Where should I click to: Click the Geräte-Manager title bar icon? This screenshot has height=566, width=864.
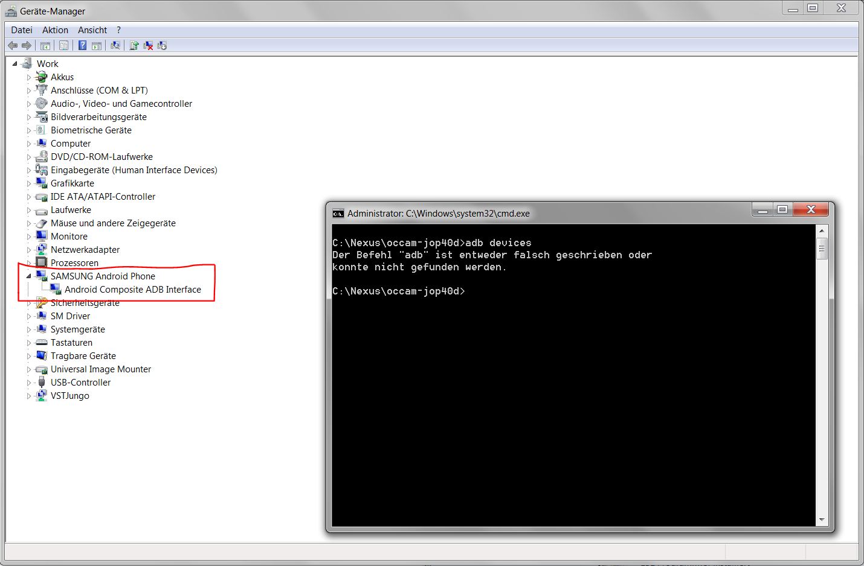(11, 11)
